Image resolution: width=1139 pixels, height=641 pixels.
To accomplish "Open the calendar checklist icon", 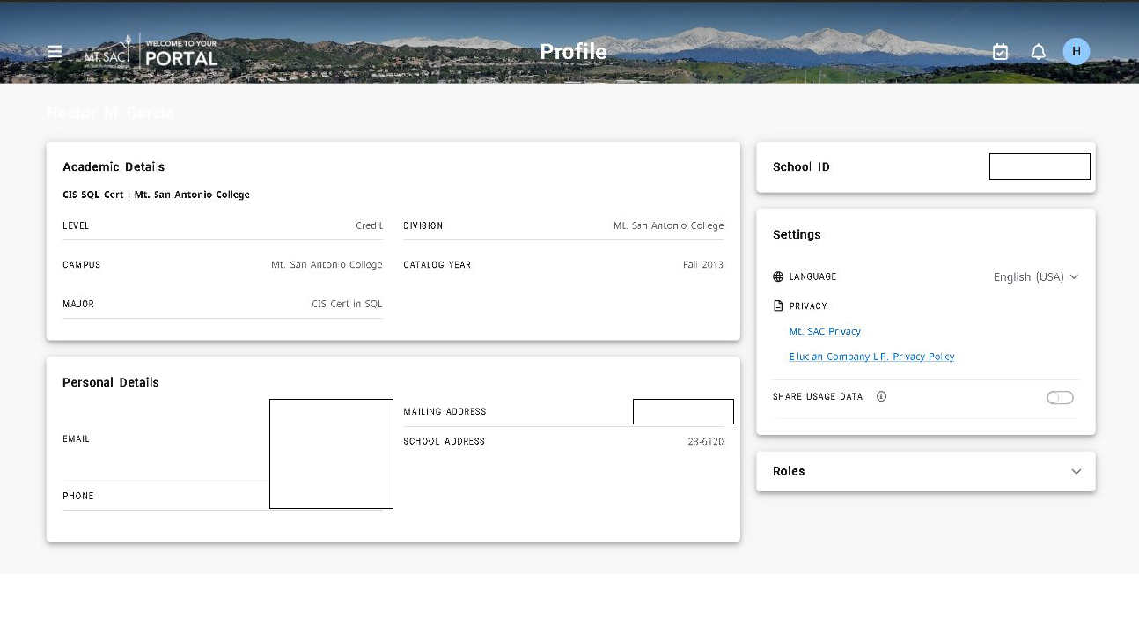I will (x=1000, y=52).
